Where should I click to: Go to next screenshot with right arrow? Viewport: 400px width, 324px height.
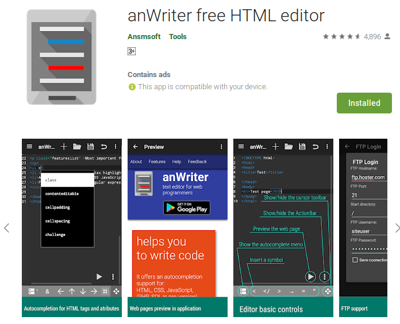[397, 228]
